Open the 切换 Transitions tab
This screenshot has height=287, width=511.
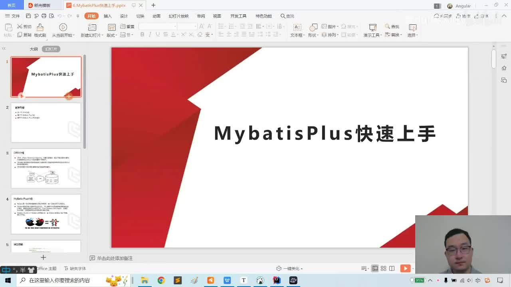(x=140, y=16)
